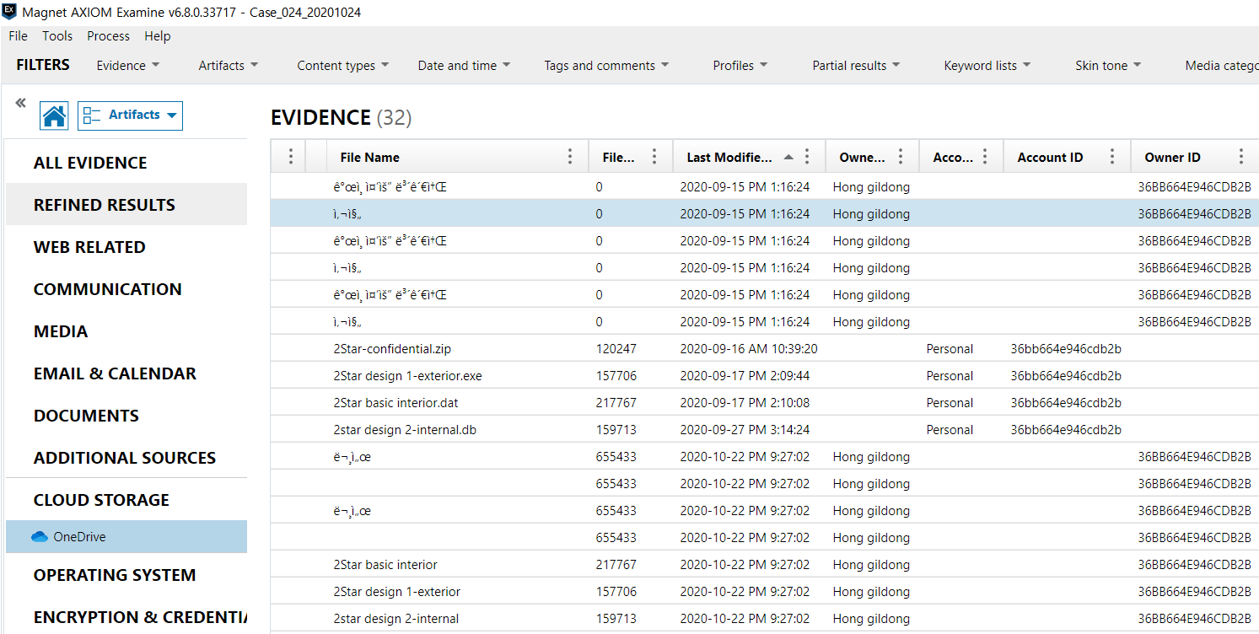Expand the Partial results filter
1259x634 pixels.
click(857, 66)
